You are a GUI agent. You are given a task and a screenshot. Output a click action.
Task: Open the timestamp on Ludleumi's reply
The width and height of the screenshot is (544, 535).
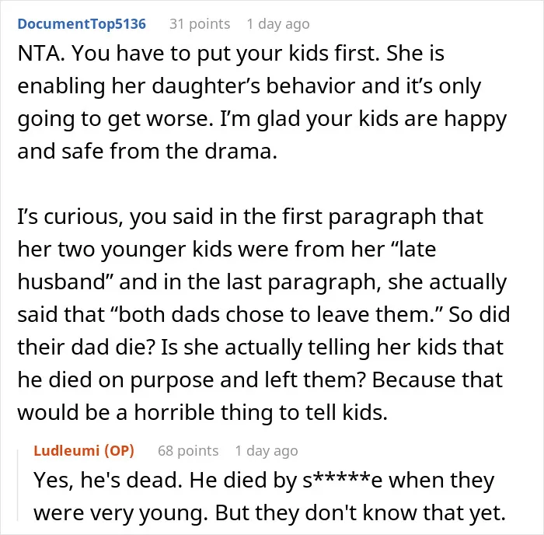[x=267, y=451]
